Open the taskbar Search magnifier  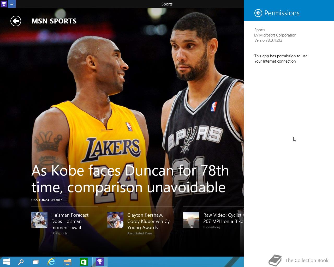[x=21, y=262]
